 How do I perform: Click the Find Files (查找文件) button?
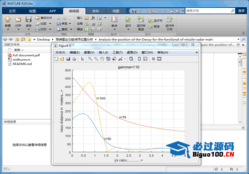pos(44,18)
